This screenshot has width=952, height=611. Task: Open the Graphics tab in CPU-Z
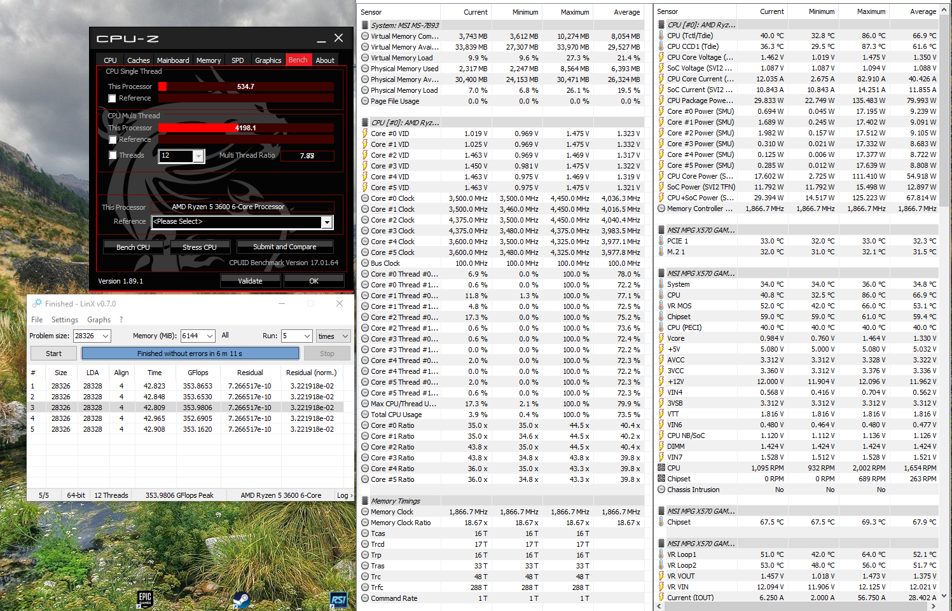(x=268, y=60)
